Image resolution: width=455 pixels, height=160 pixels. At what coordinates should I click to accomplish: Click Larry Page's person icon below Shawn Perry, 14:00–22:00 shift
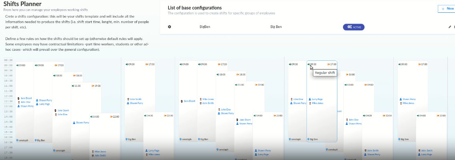pos(256,154)
